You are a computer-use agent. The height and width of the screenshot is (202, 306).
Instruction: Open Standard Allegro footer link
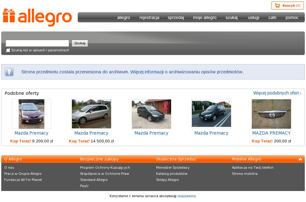click(x=94, y=180)
